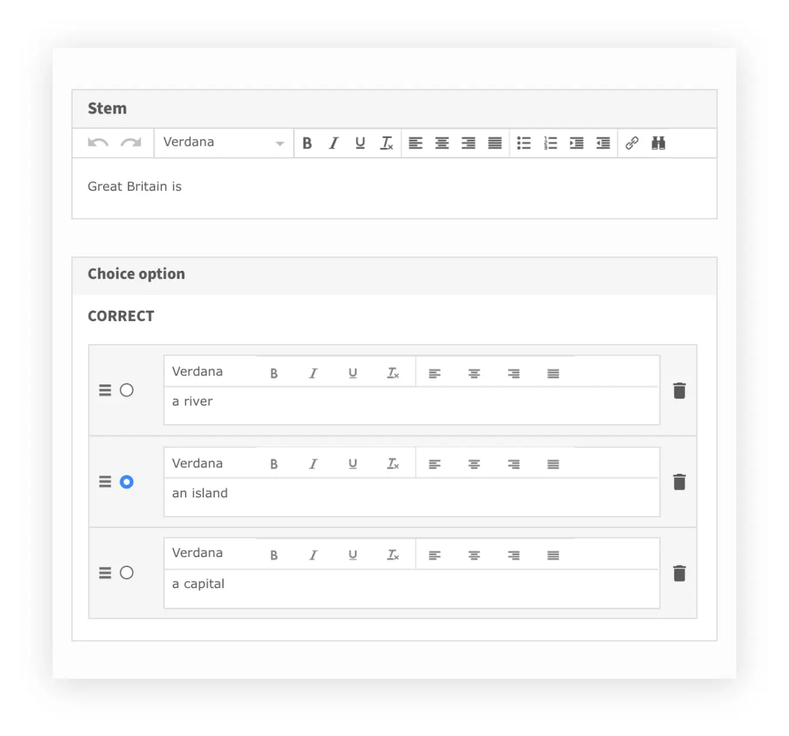
Task: Open font selector for 'an island' option
Action: pos(197,464)
